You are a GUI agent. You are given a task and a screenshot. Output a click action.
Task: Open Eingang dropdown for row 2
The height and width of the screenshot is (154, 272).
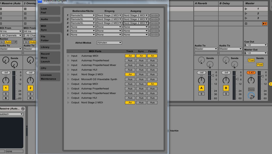click(109, 19)
